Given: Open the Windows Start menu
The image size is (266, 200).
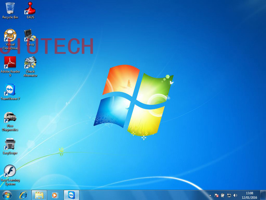Looking at the screenshot, I should pos(7,195).
